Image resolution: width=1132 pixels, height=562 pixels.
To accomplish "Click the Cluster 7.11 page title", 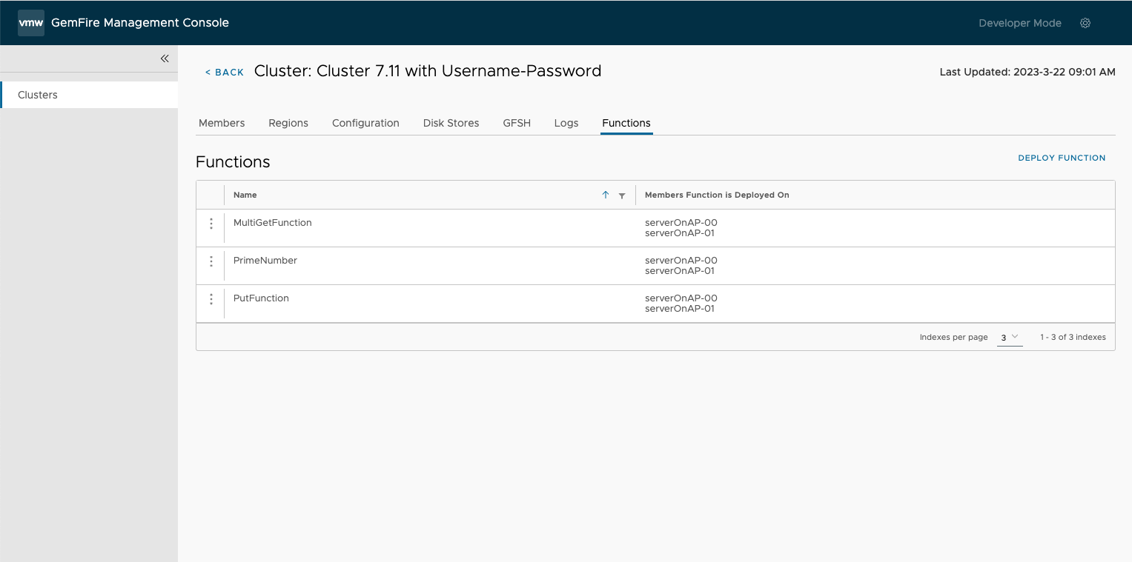I will click(x=428, y=71).
